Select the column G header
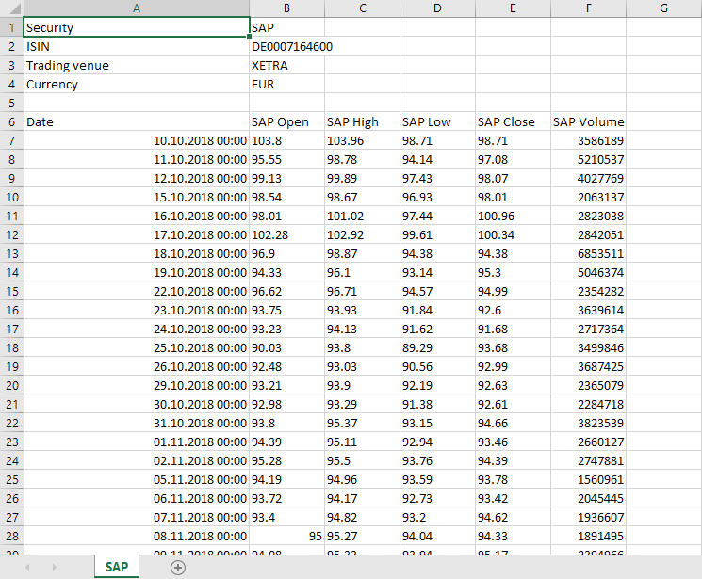 pos(663,9)
